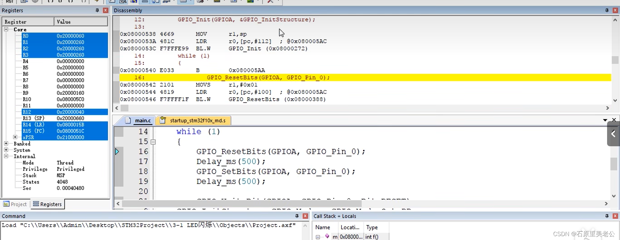Close the Disassembly window
620x240 pixels.
coord(615,10)
